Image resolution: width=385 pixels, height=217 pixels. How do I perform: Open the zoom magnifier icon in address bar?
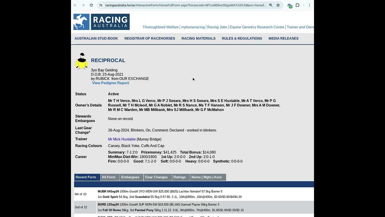pos(271,5)
